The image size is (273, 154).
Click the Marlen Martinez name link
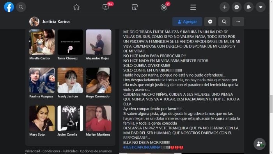tap(98, 134)
